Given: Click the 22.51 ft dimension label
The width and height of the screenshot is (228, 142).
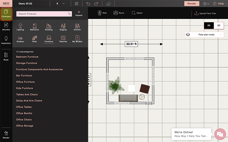Looking at the screenshot, I should pyautogui.click(x=131, y=44).
